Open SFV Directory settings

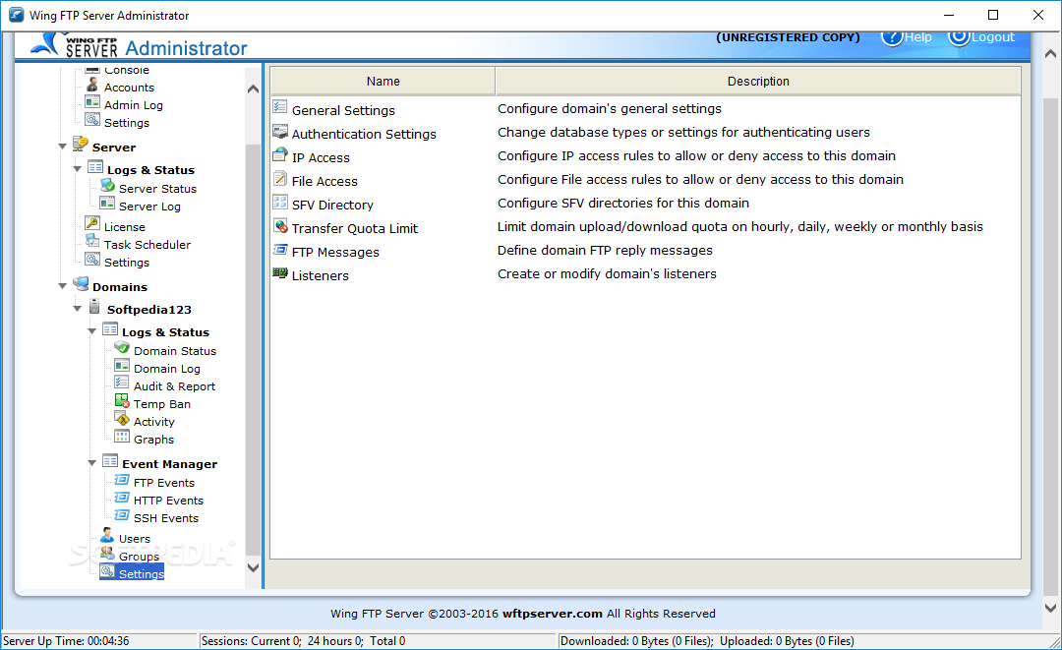click(x=332, y=206)
